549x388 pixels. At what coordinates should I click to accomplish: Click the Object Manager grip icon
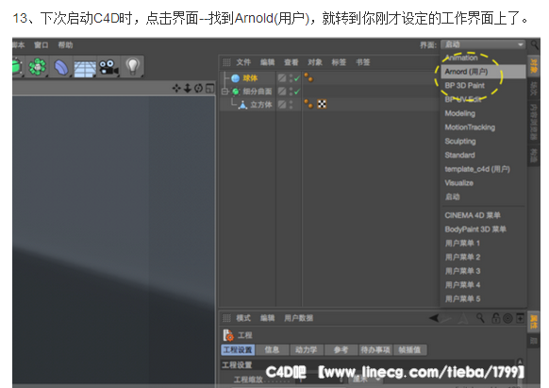[x=226, y=62]
